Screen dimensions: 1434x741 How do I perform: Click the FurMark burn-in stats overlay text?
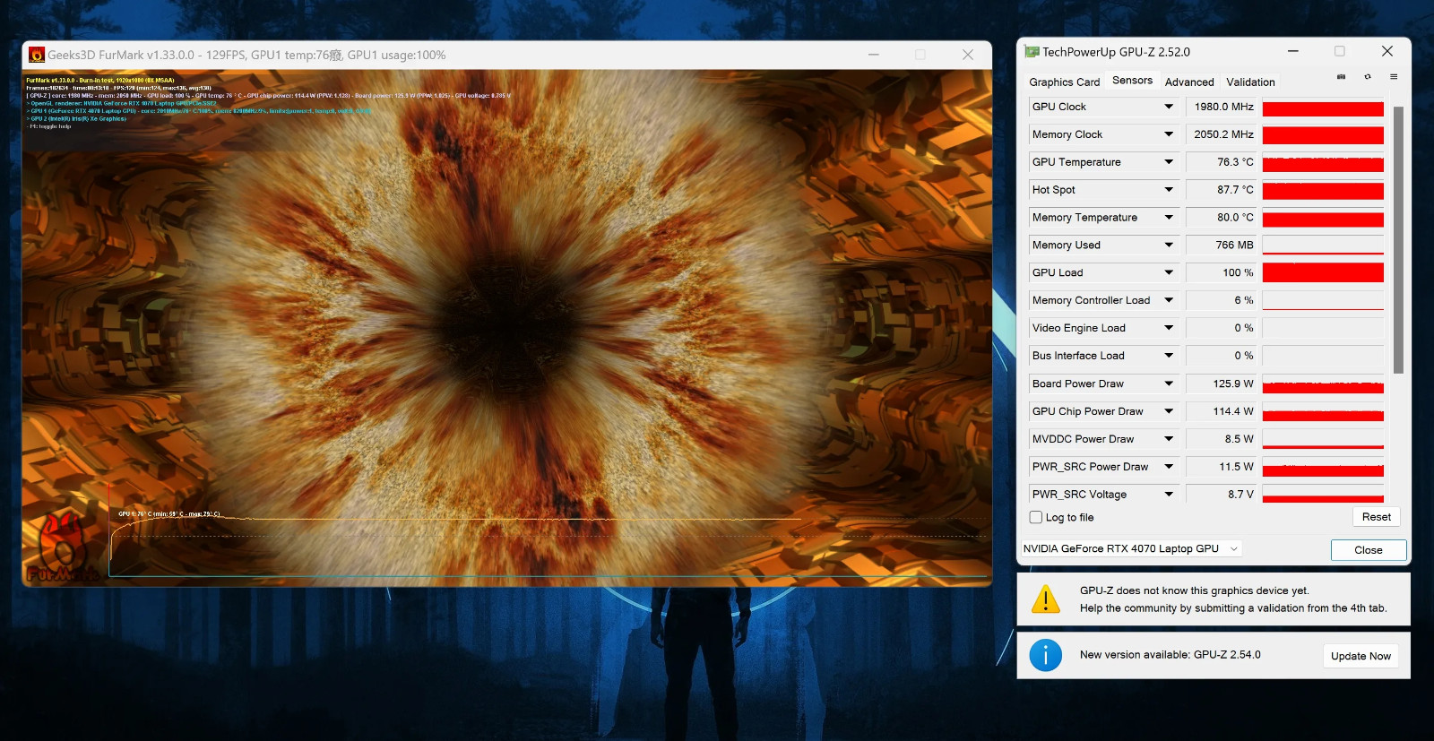tap(268, 103)
